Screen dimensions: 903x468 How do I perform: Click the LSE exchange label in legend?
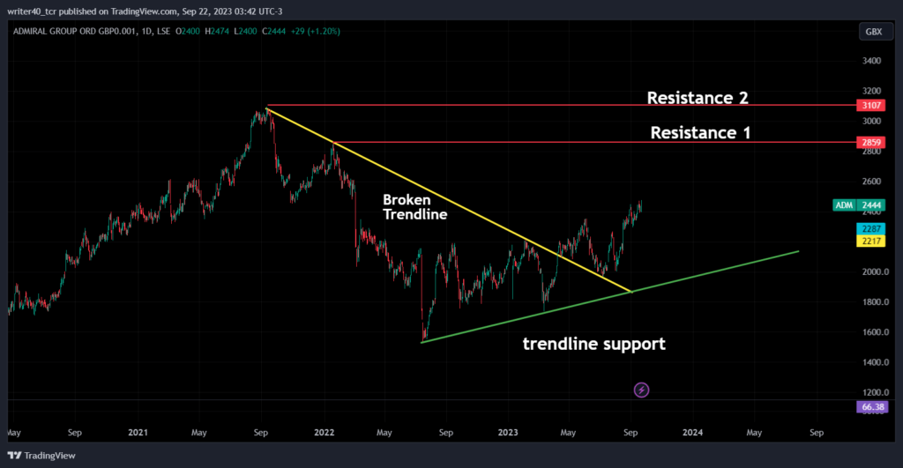point(163,31)
